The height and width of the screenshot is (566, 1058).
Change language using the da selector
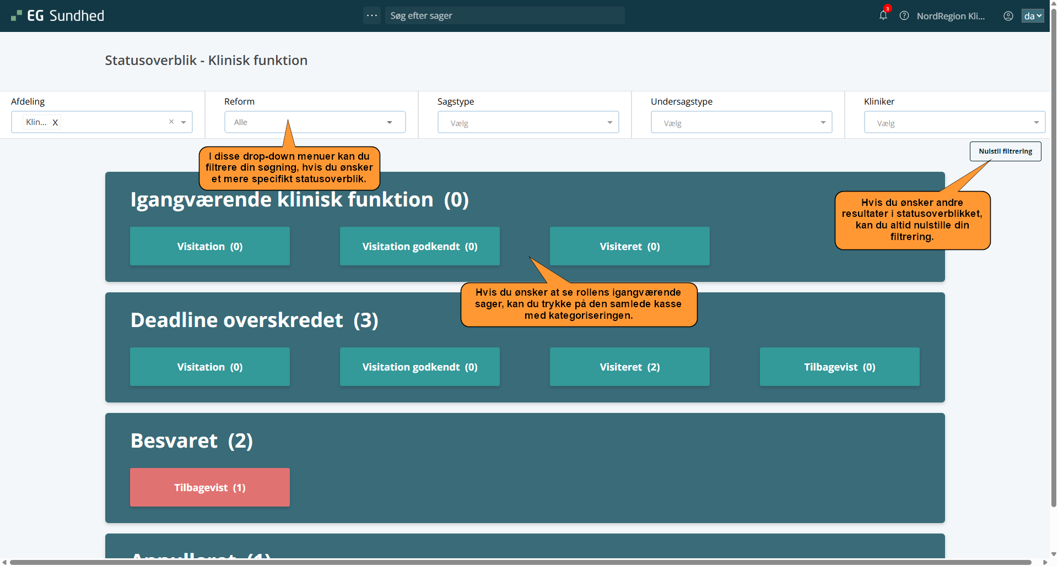pyautogui.click(x=1033, y=16)
